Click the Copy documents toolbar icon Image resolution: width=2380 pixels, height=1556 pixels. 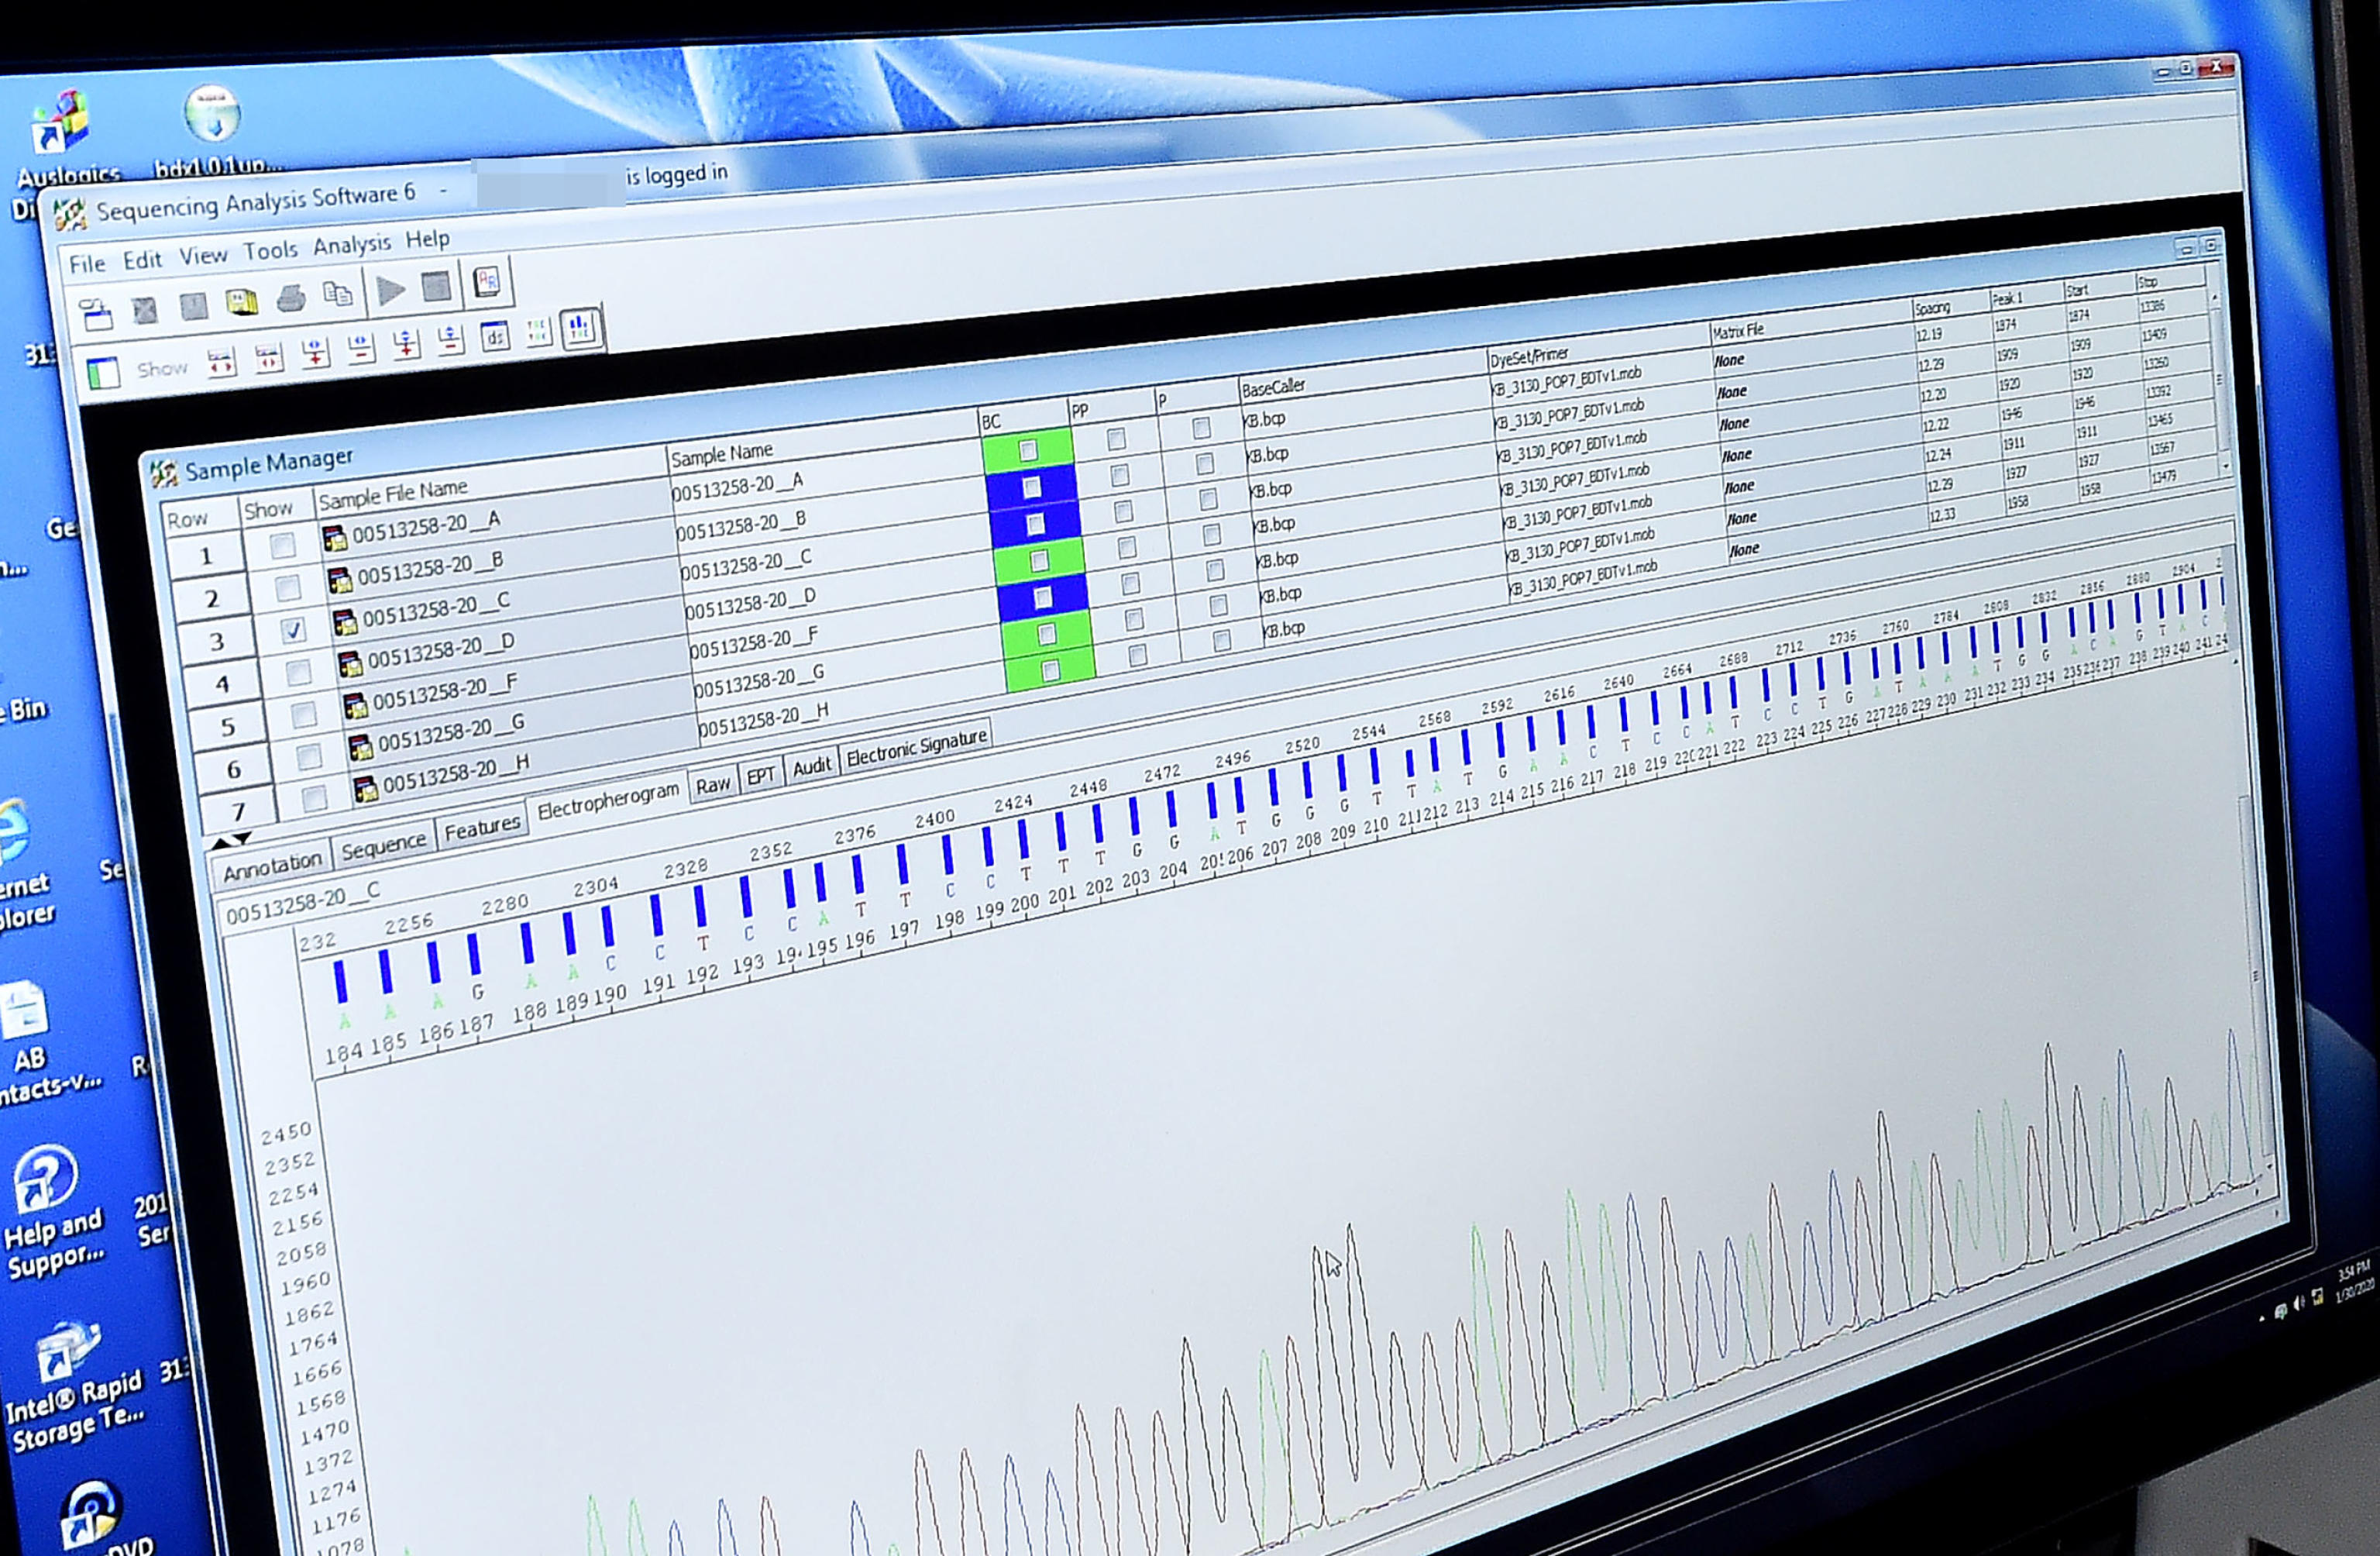(338, 294)
